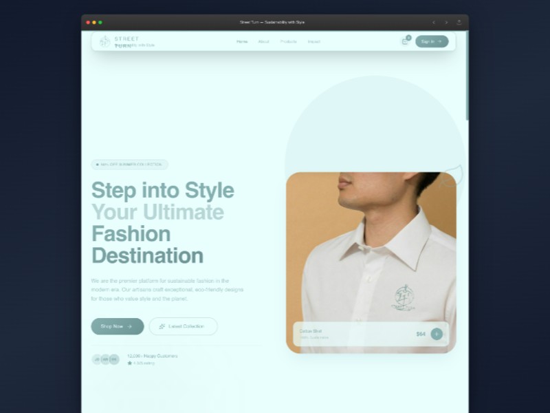Screen dimensions: 550x413
Task: Click the summer collection discount badge
Action: (x=130, y=165)
